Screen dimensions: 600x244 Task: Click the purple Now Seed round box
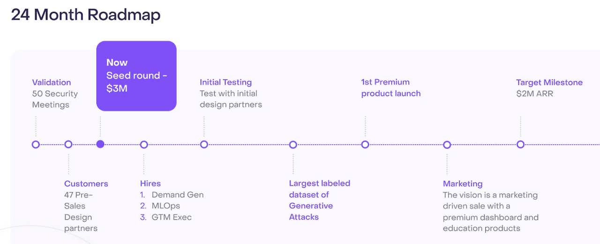click(136, 76)
